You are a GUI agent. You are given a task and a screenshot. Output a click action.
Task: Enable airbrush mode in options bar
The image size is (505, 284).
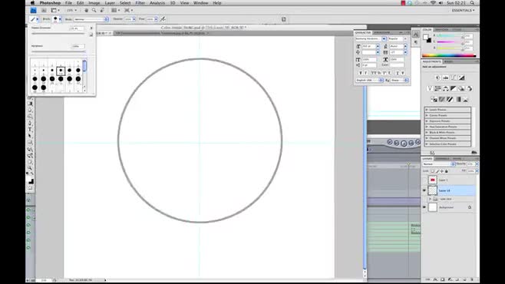click(x=163, y=19)
